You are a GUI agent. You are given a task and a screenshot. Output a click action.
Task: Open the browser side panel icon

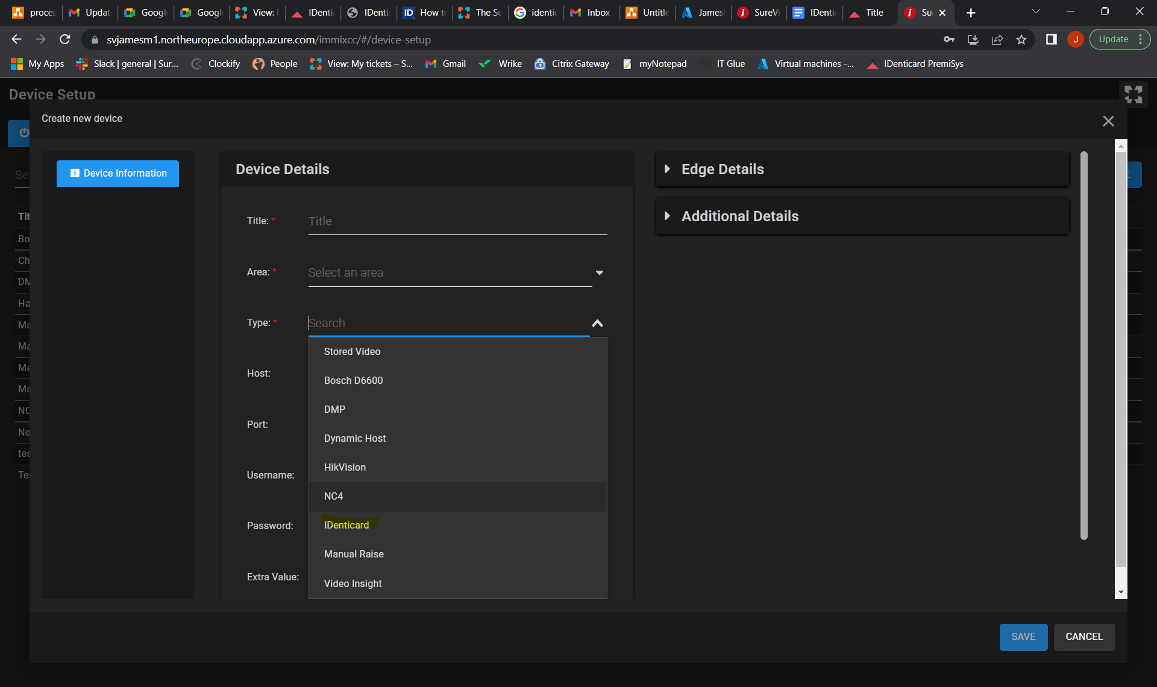pyautogui.click(x=1051, y=40)
